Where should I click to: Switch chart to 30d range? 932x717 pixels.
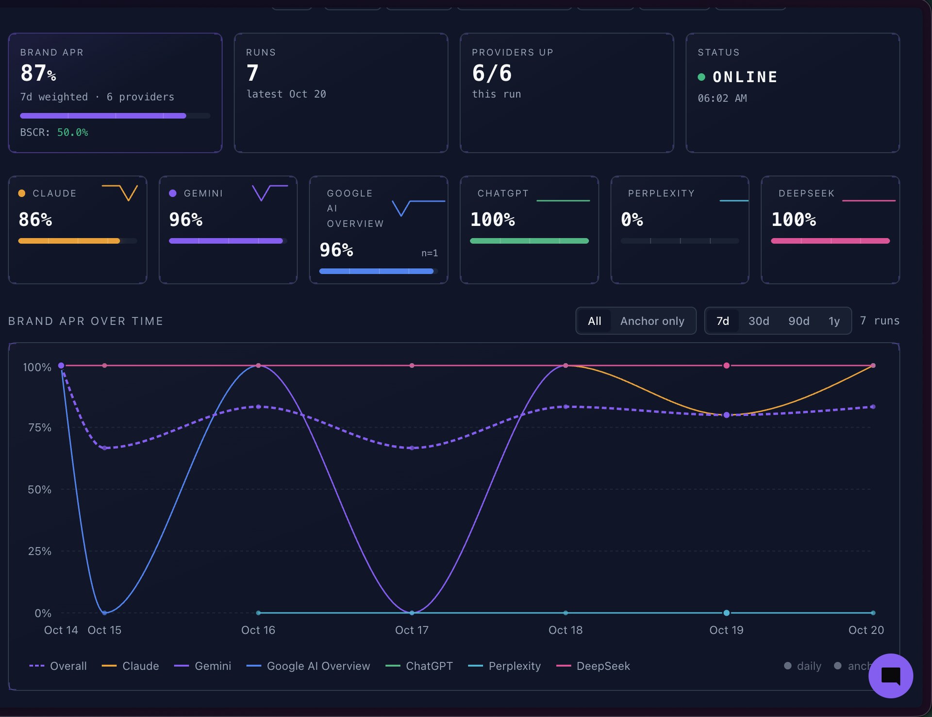[758, 321]
